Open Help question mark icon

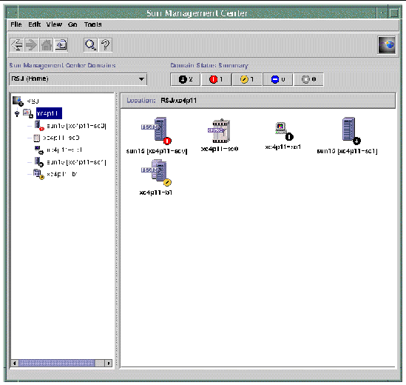pos(106,45)
